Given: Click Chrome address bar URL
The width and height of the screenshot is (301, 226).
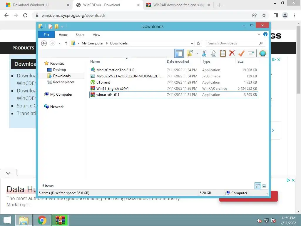Looking at the screenshot, I should click(x=73, y=15).
